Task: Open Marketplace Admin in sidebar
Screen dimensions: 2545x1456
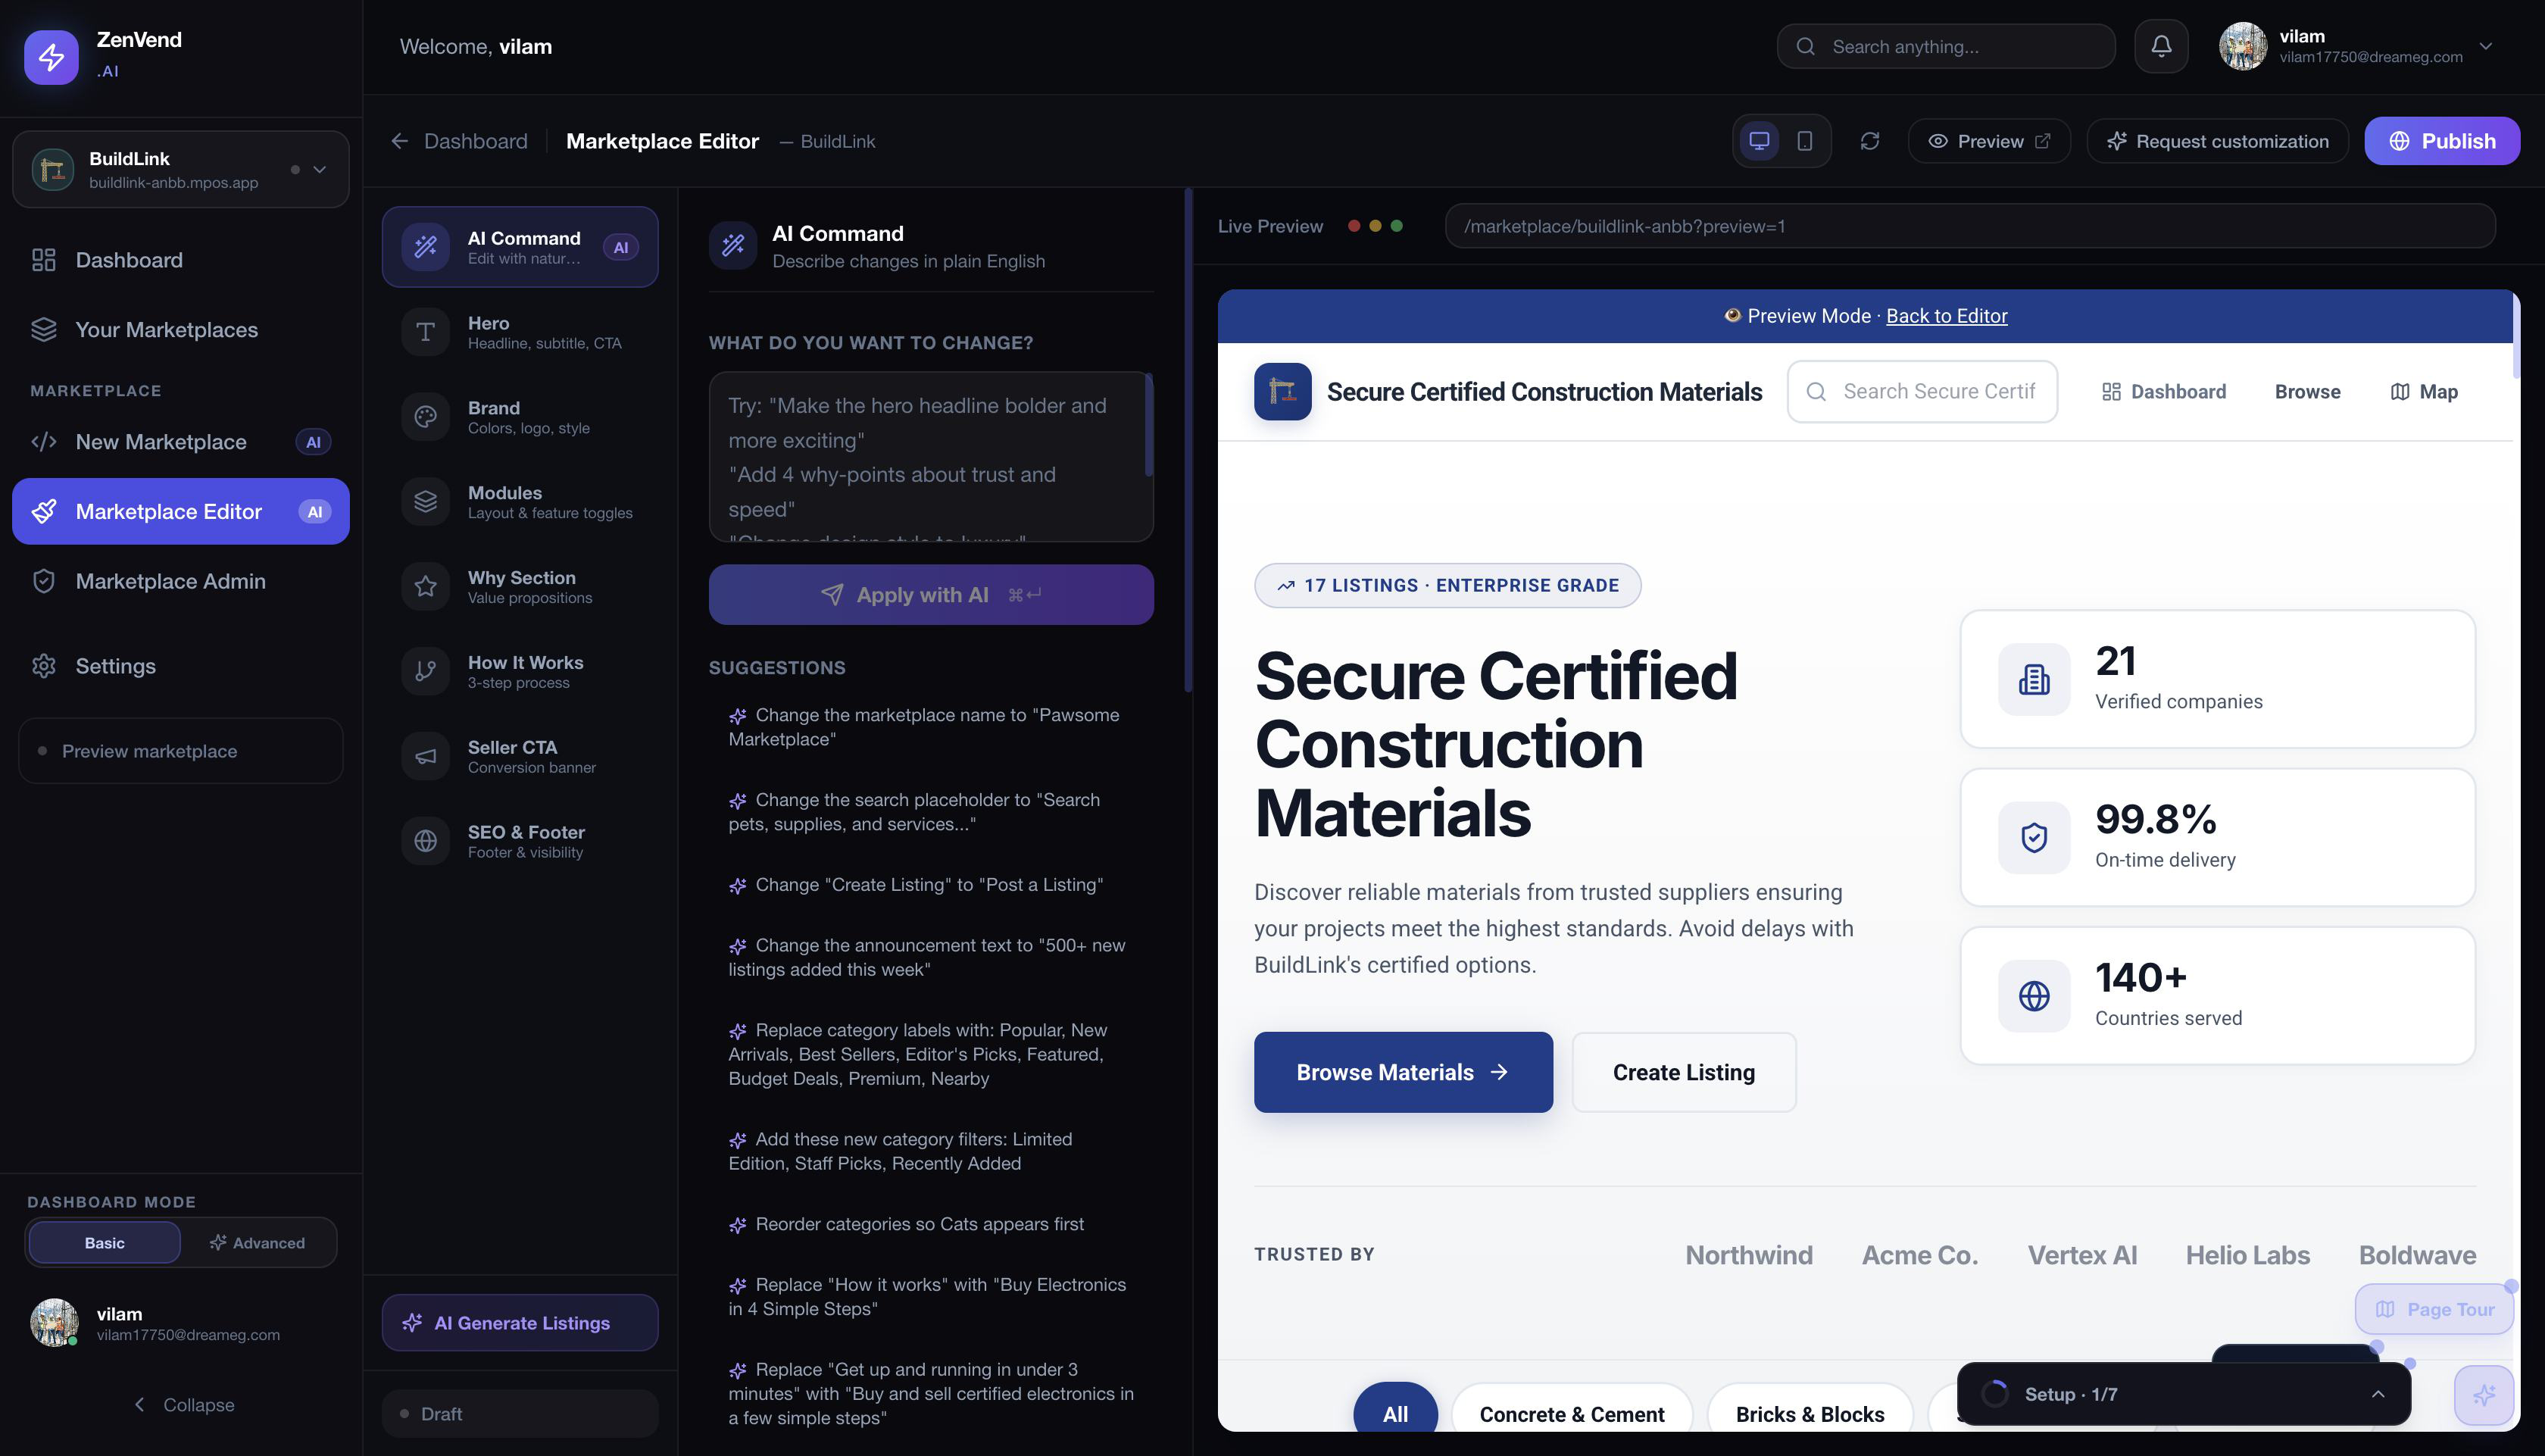Action: point(181,581)
